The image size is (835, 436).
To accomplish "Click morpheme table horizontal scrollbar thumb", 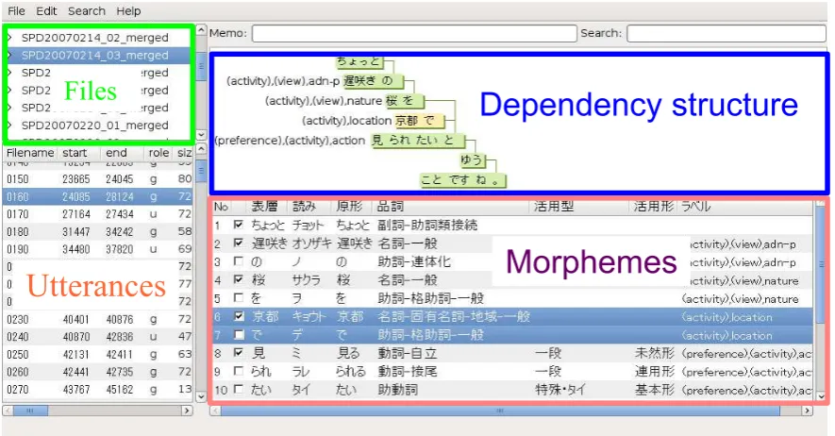I will coord(500,411).
